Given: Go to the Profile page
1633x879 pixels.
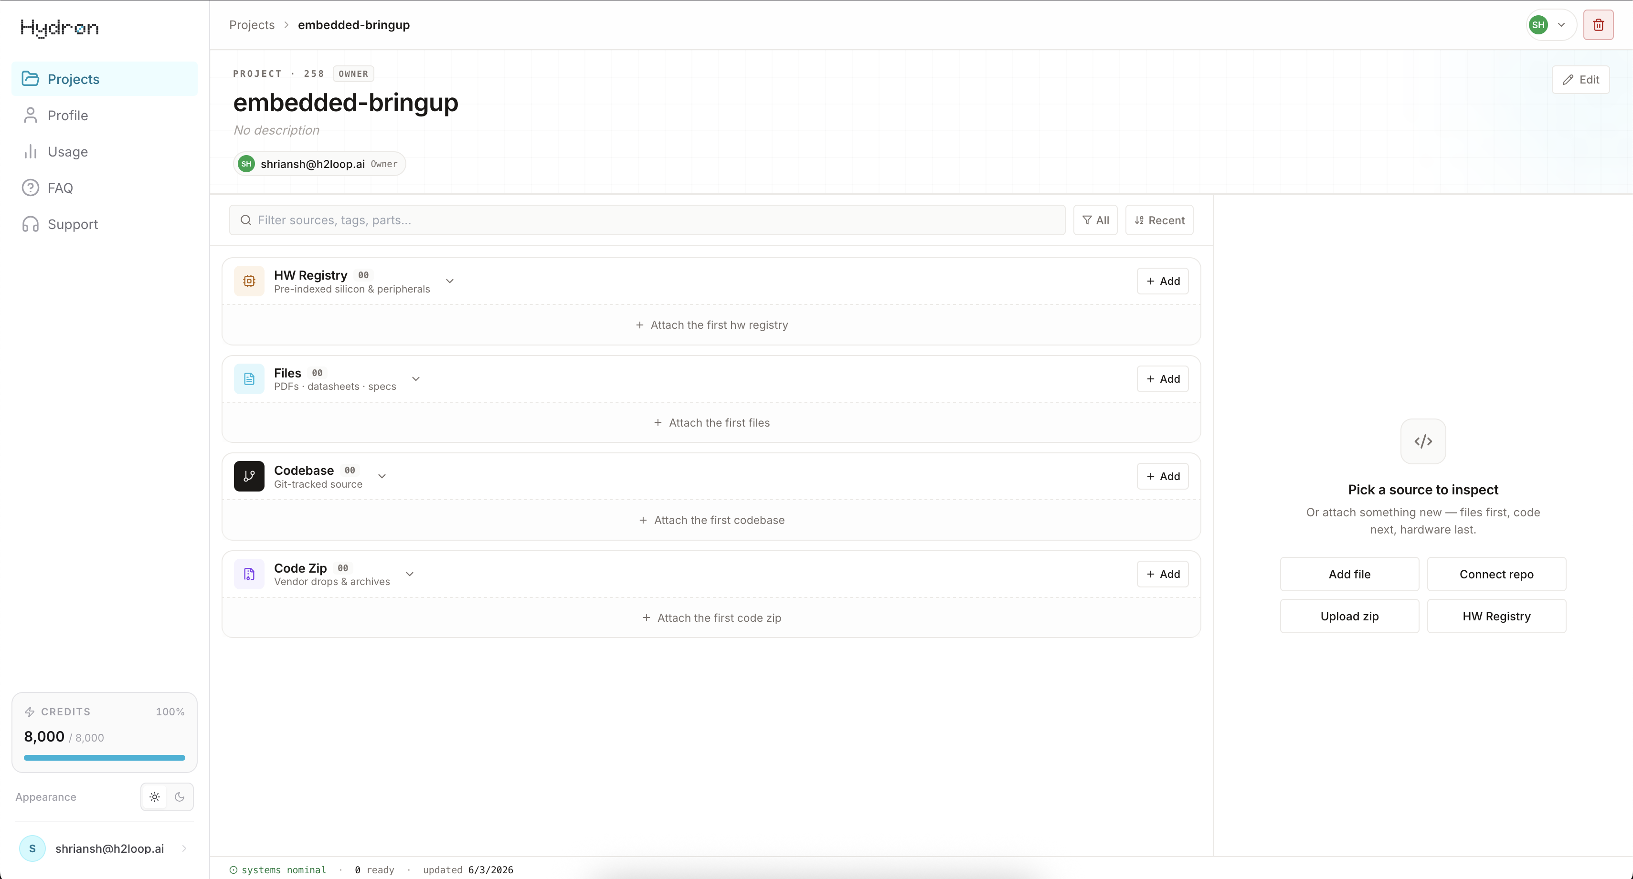Looking at the screenshot, I should (105, 115).
